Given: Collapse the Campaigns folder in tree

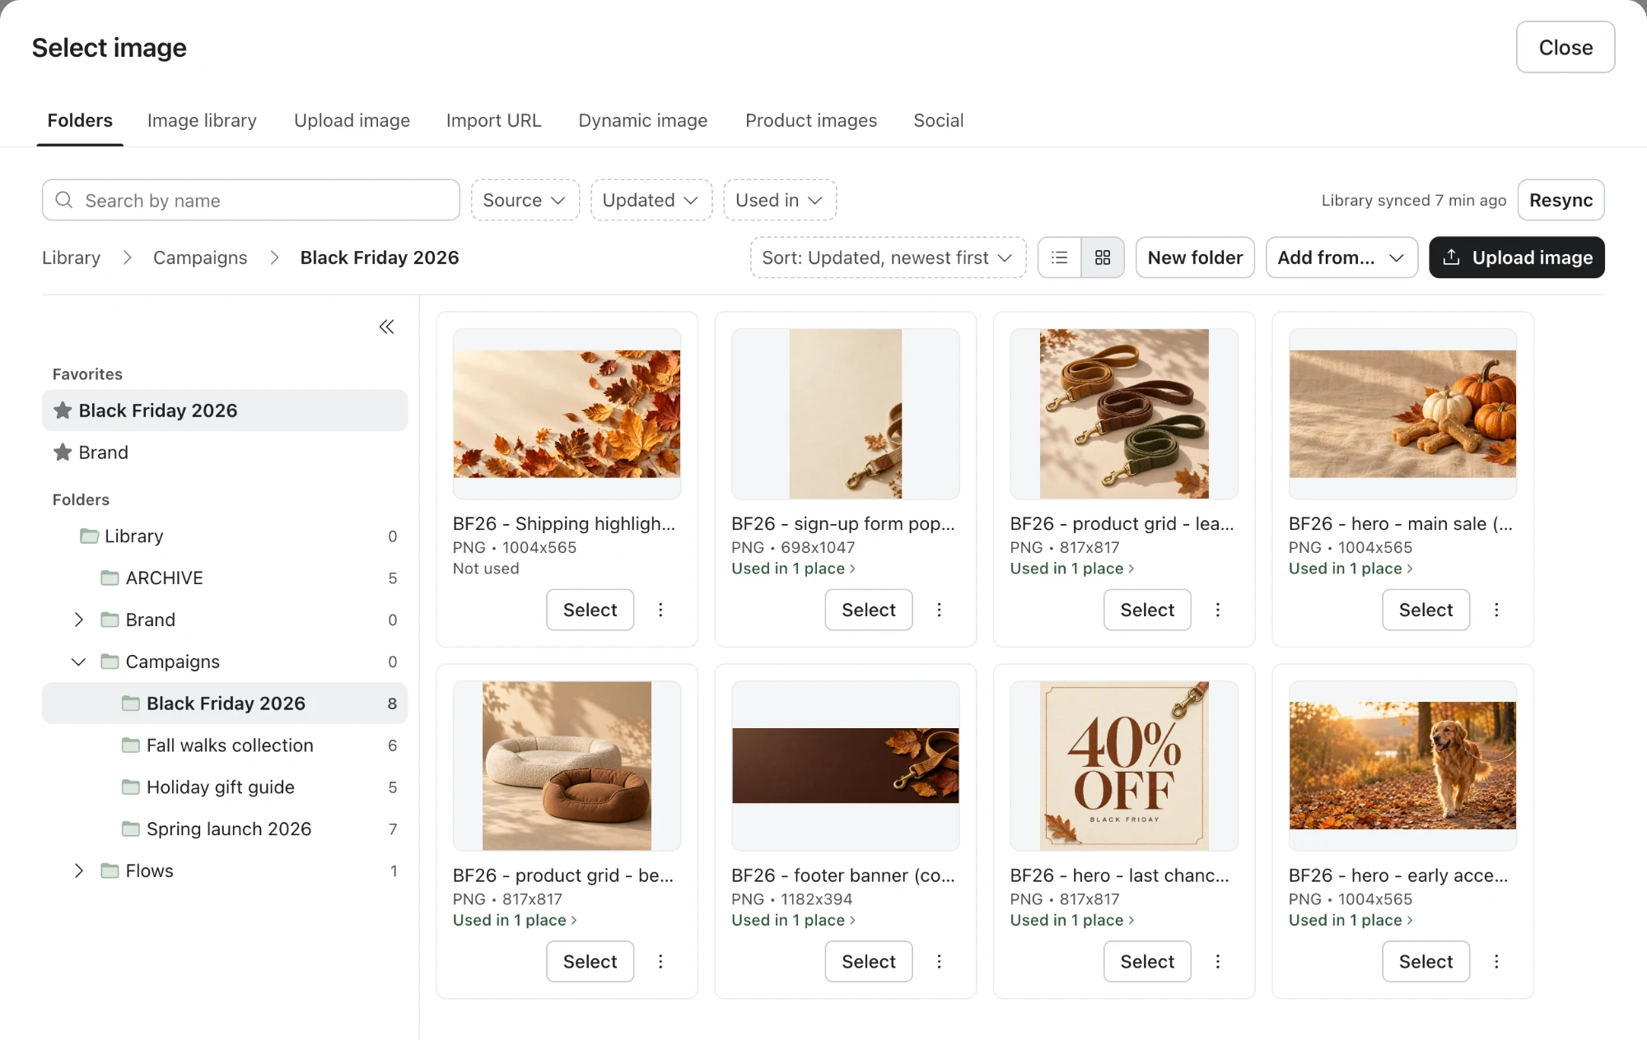Looking at the screenshot, I should click(78, 662).
